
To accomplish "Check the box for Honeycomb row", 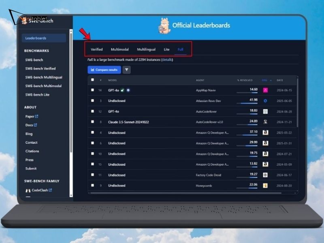I will [x=92, y=185].
